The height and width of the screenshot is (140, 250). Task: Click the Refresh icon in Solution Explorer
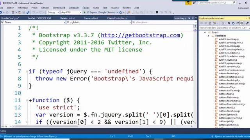click(x=233, y=23)
